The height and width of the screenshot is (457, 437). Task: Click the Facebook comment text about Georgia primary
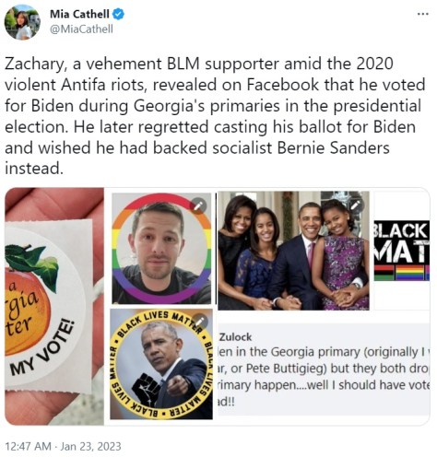(x=324, y=377)
